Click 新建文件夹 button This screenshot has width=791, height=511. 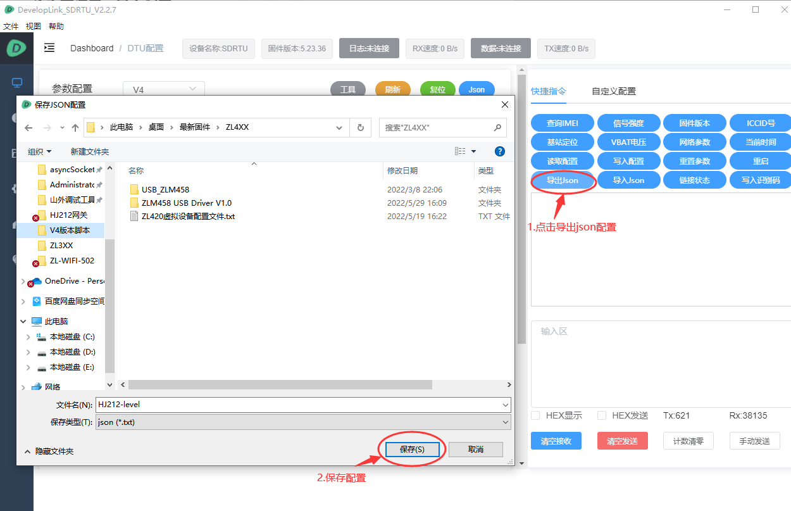(x=90, y=151)
